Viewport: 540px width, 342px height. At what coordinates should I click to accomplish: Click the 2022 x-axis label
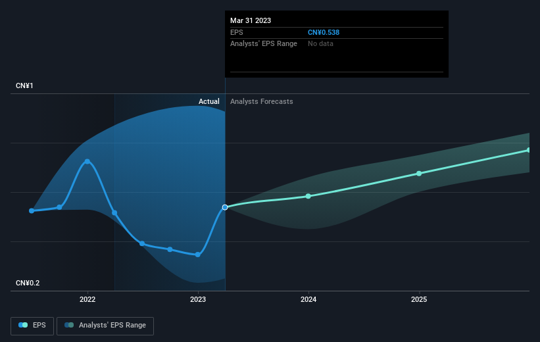point(87,299)
